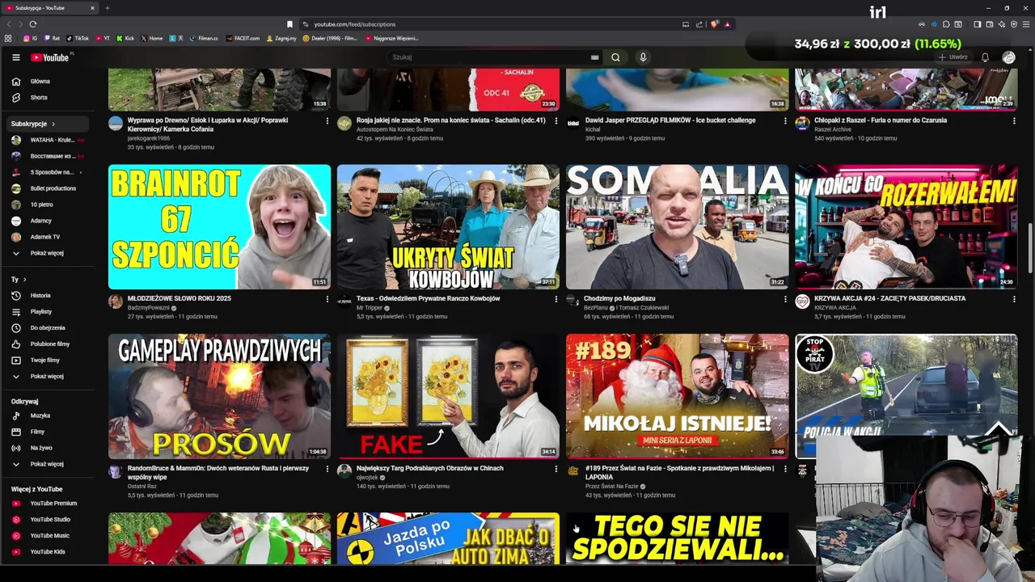Screen dimensions: 1035x582
Task: Open options menu for Texas Ranczo Kowbojów video
Action: pyautogui.click(x=556, y=299)
